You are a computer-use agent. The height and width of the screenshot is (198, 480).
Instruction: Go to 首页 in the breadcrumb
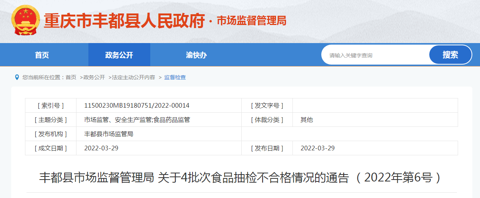(x=71, y=77)
